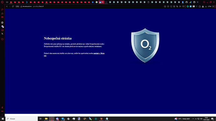Image resolution: width=216 pixels, height=121 pixels.
Task: Go back to the previous page
Action: 7,7
